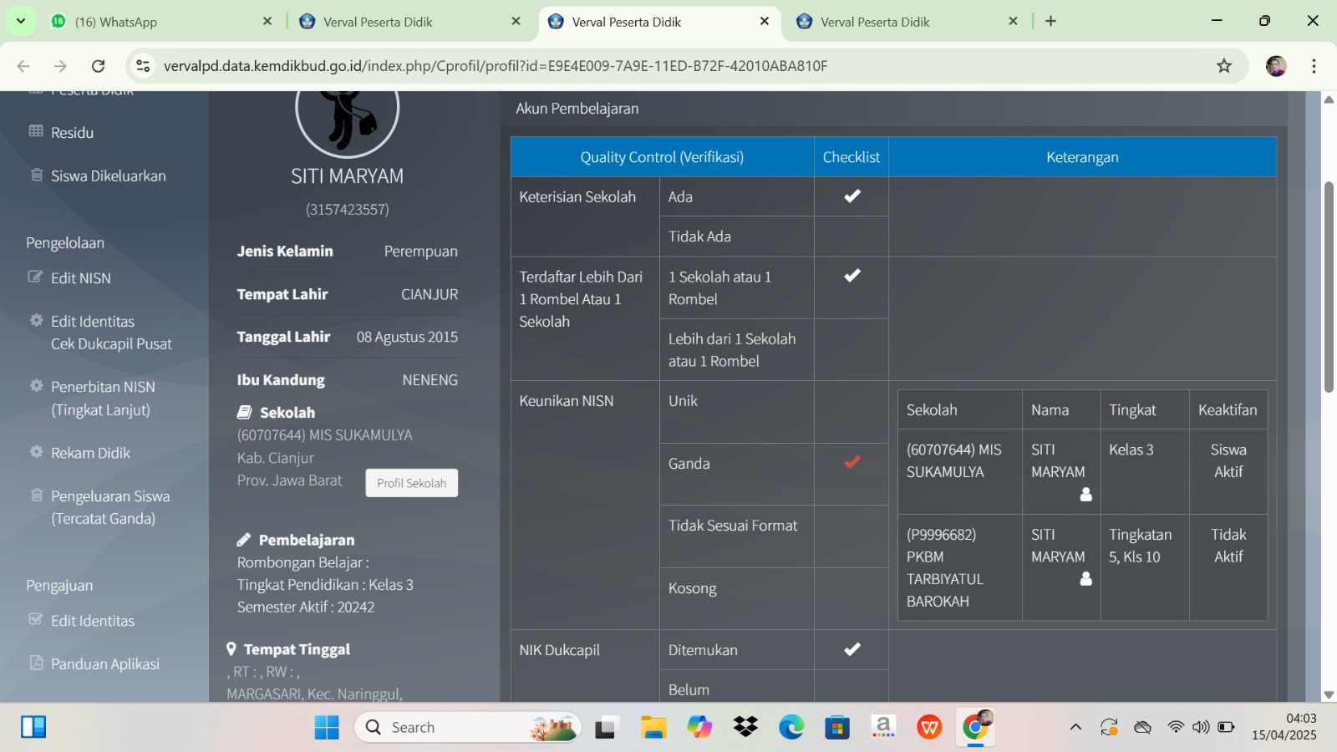
Task: Click user icon in PKBM TARBIYATUL BAROKAH row
Action: [1085, 579]
